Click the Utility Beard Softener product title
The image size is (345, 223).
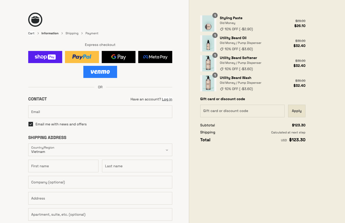click(x=238, y=58)
